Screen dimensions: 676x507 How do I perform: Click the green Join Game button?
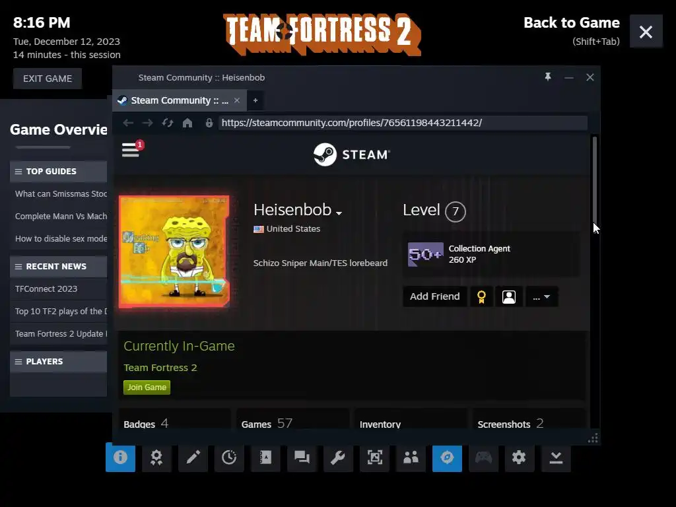pos(147,387)
